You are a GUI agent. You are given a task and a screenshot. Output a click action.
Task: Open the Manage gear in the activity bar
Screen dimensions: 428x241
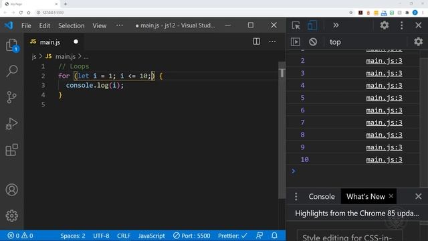[x=12, y=216]
